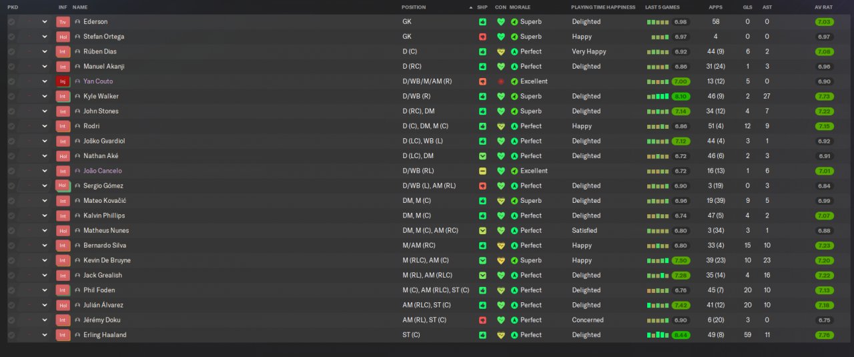Toggle the picked checkmark for Rúben Dias

pyautogui.click(x=11, y=51)
